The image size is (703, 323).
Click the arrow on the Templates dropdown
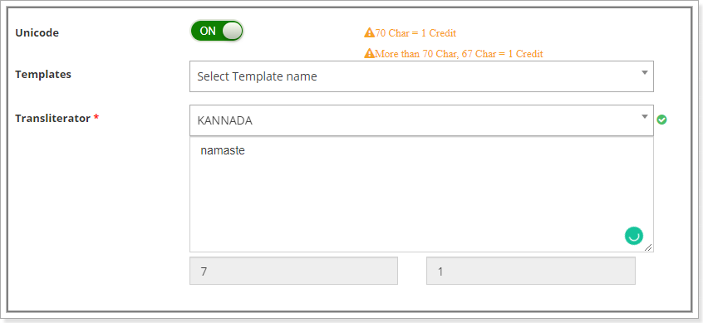coord(645,72)
